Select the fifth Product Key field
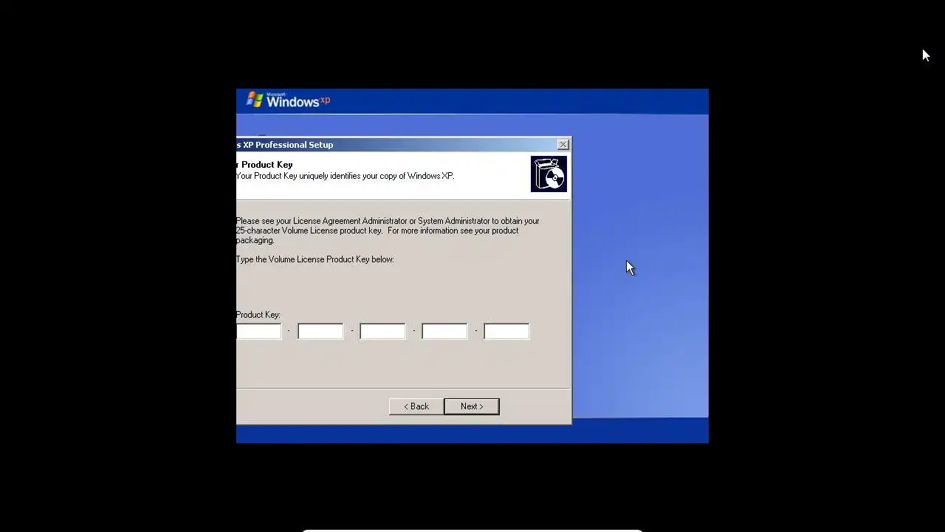The image size is (945, 532). pyautogui.click(x=506, y=332)
